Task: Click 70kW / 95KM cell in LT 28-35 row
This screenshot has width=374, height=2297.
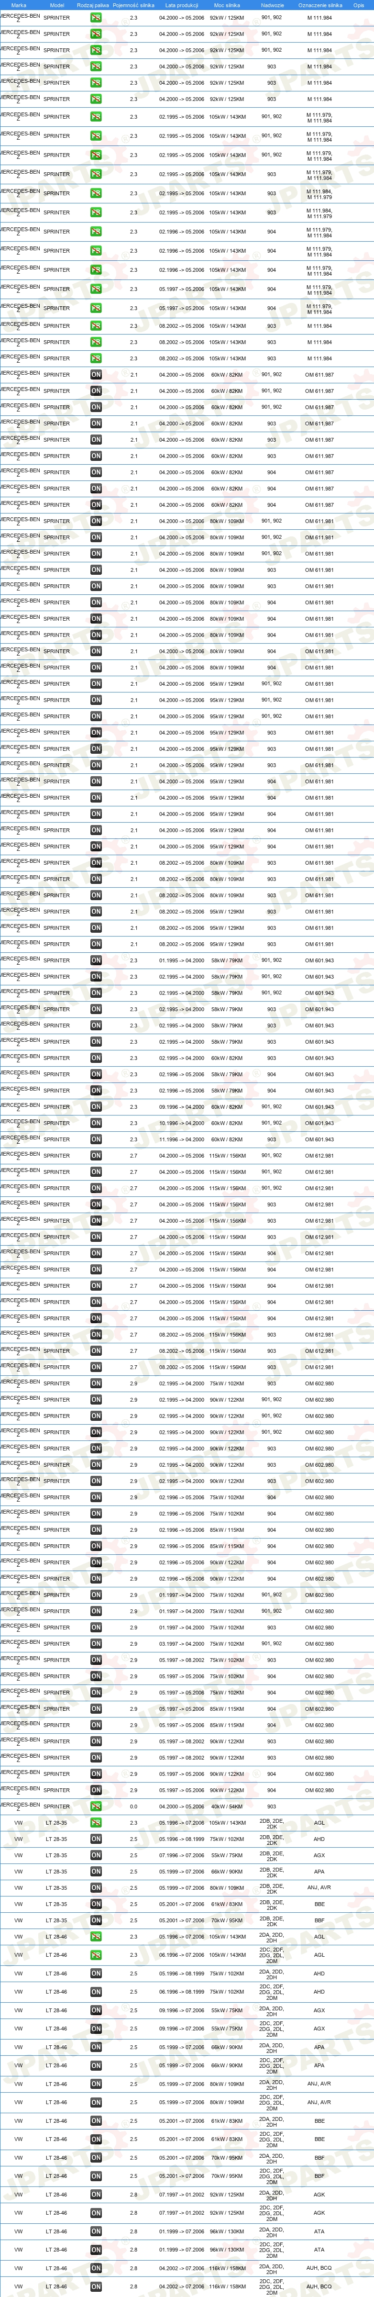Action: point(227,1921)
